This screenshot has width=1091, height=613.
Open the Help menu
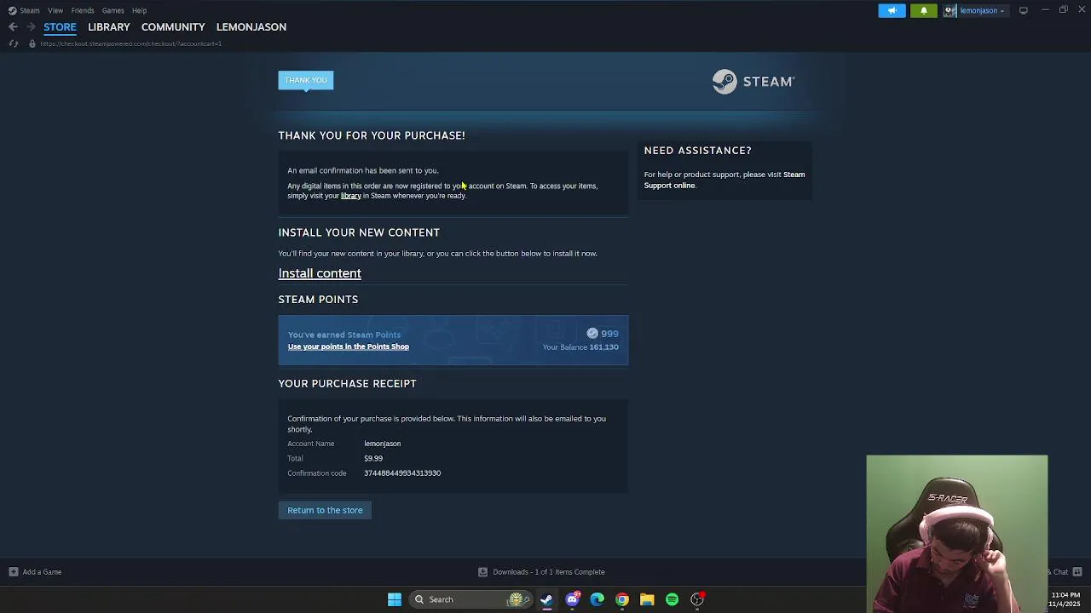click(x=139, y=10)
